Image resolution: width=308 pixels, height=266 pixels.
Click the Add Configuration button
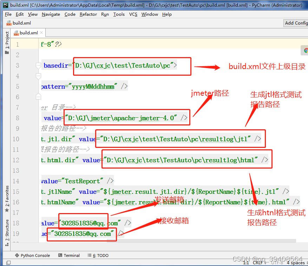click(296, 23)
